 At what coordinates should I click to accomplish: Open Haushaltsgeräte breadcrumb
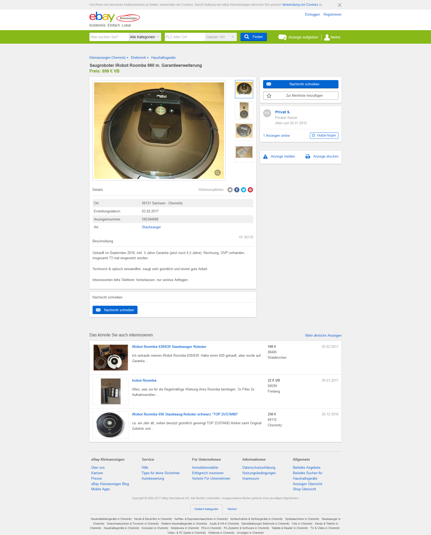point(163,58)
